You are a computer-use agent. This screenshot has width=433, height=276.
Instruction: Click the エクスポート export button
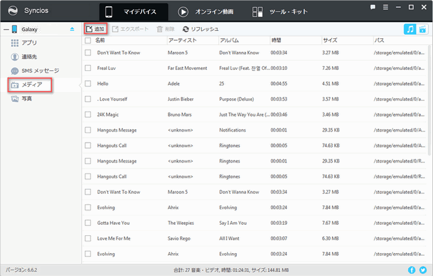click(131, 29)
